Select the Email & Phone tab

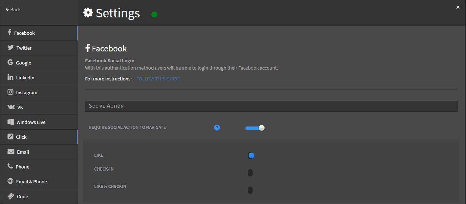(x=39, y=181)
